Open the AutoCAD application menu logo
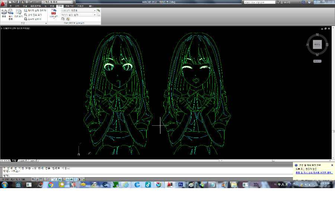This screenshot has height=216, width=335. 3,3
